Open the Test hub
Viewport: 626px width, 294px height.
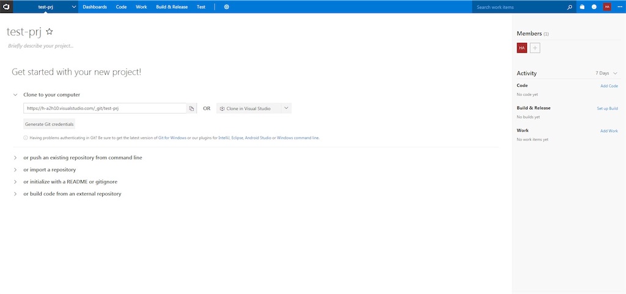[x=201, y=7]
